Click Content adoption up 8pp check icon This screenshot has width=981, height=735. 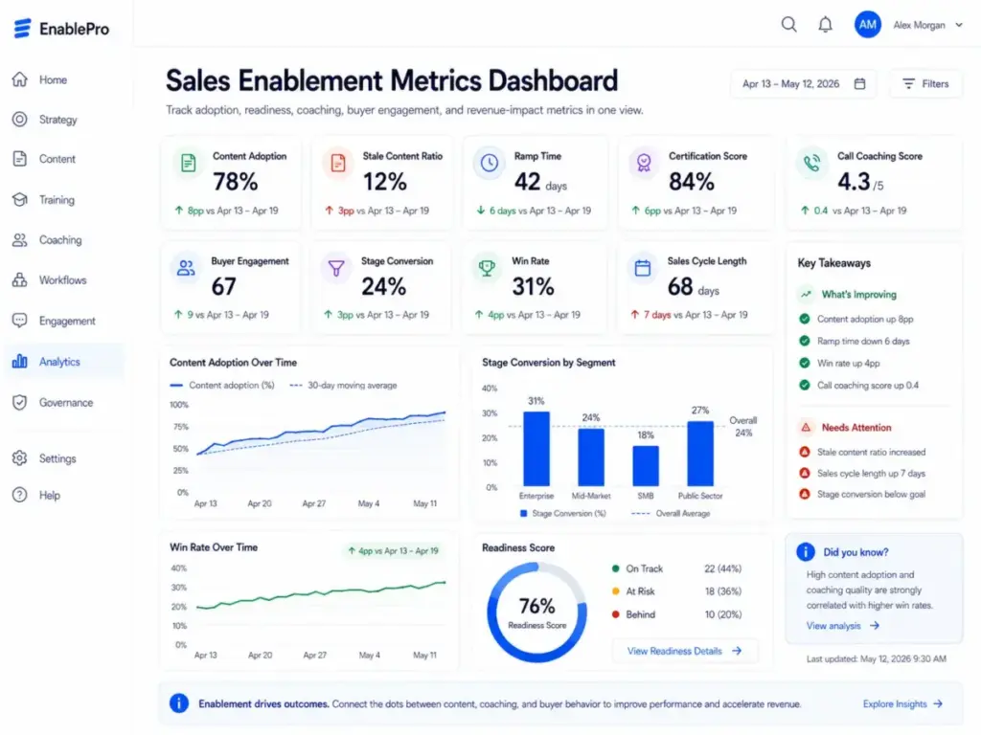click(805, 319)
